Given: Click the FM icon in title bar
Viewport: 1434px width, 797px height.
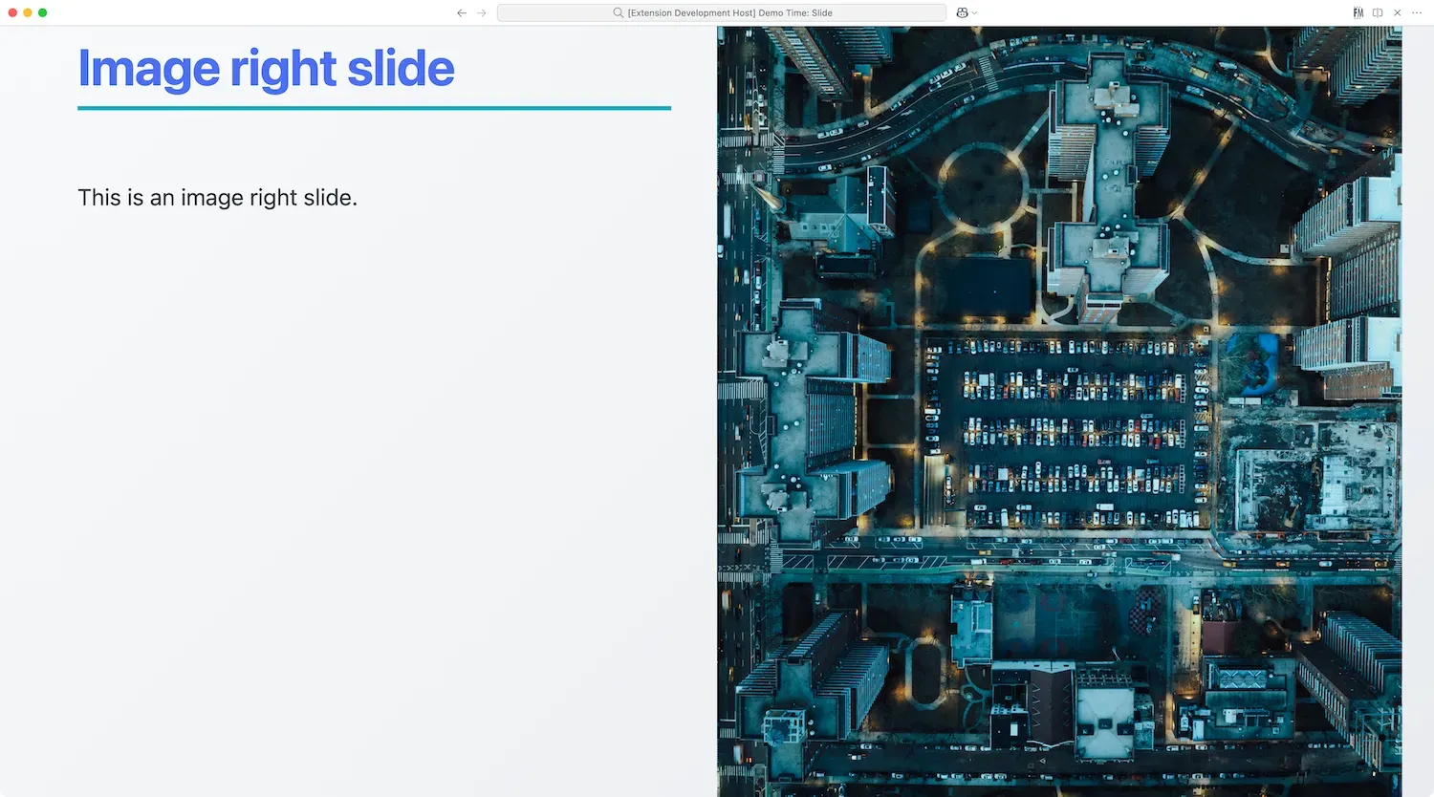Looking at the screenshot, I should pyautogui.click(x=1358, y=13).
